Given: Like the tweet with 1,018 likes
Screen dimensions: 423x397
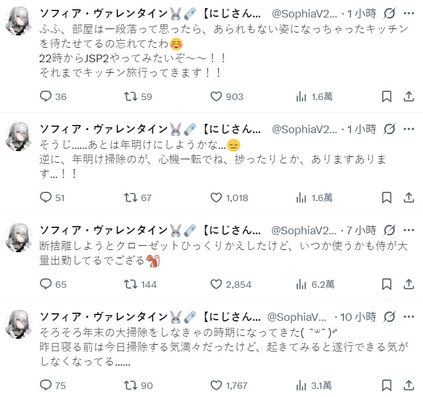Looking at the screenshot, I should (x=216, y=198).
